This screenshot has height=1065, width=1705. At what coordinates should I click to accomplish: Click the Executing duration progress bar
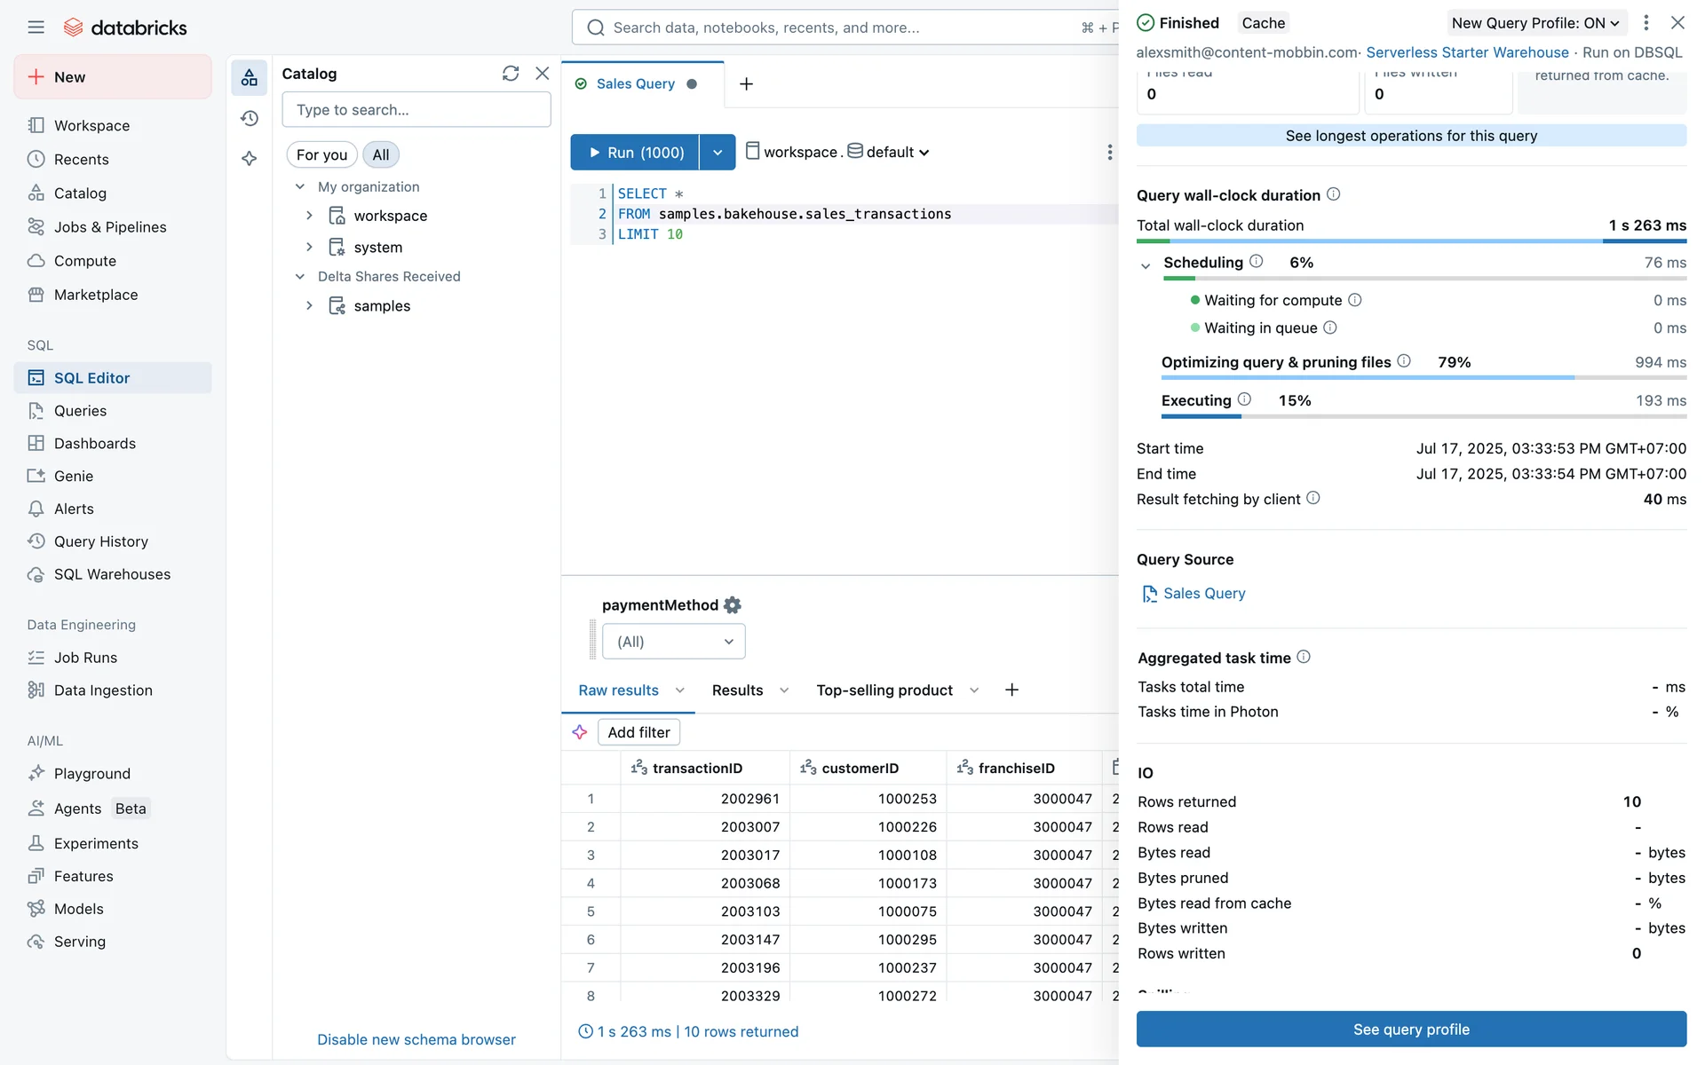(x=1423, y=416)
